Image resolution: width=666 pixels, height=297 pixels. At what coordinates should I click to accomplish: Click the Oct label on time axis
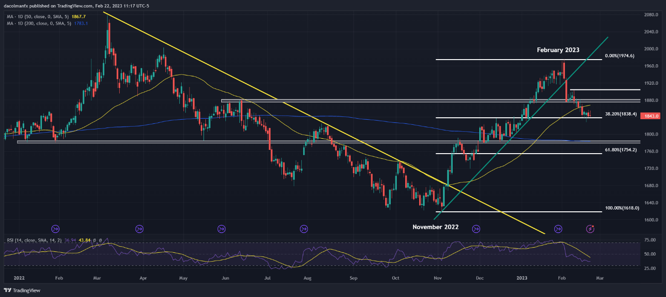[395, 277]
